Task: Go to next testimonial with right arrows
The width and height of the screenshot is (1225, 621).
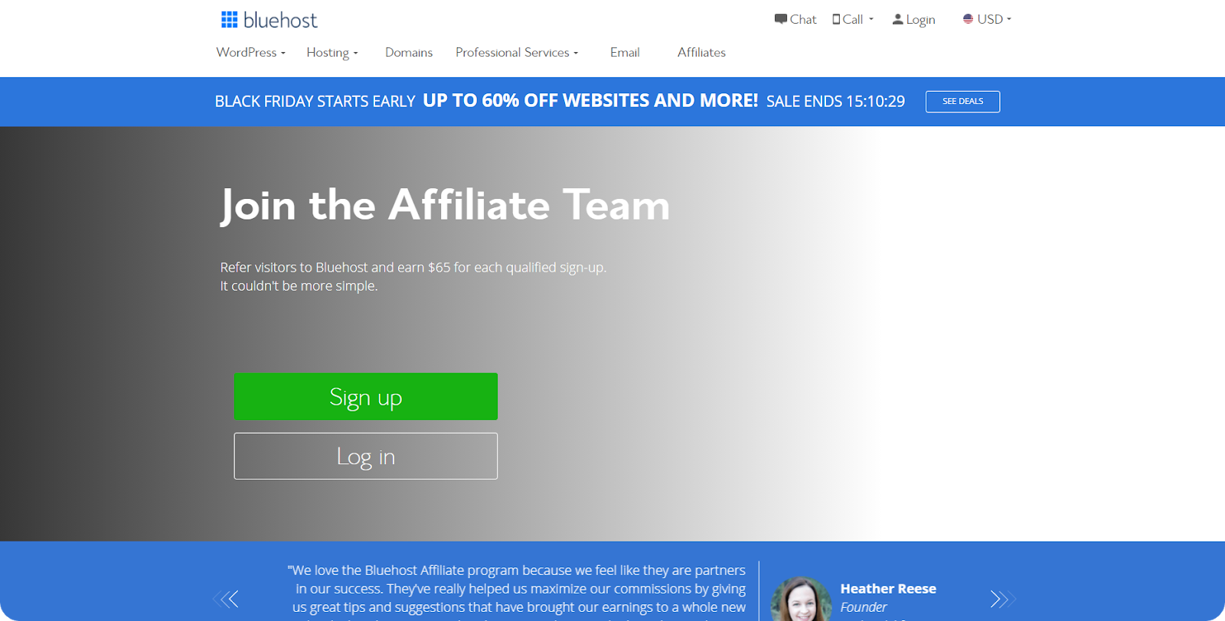Action: tap(1002, 599)
